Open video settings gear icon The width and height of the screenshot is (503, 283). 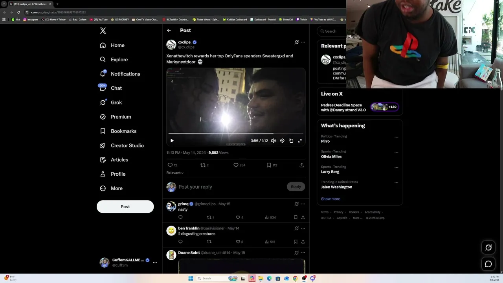tap(282, 141)
